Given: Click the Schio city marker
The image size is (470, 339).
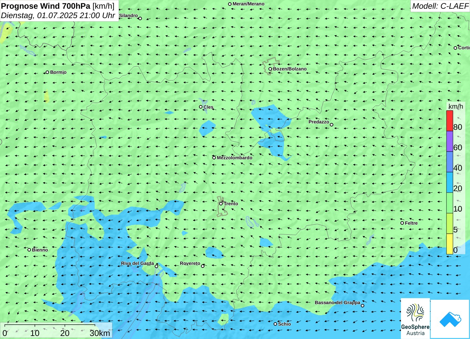Looking at the screenshot, I should point(275,324).
